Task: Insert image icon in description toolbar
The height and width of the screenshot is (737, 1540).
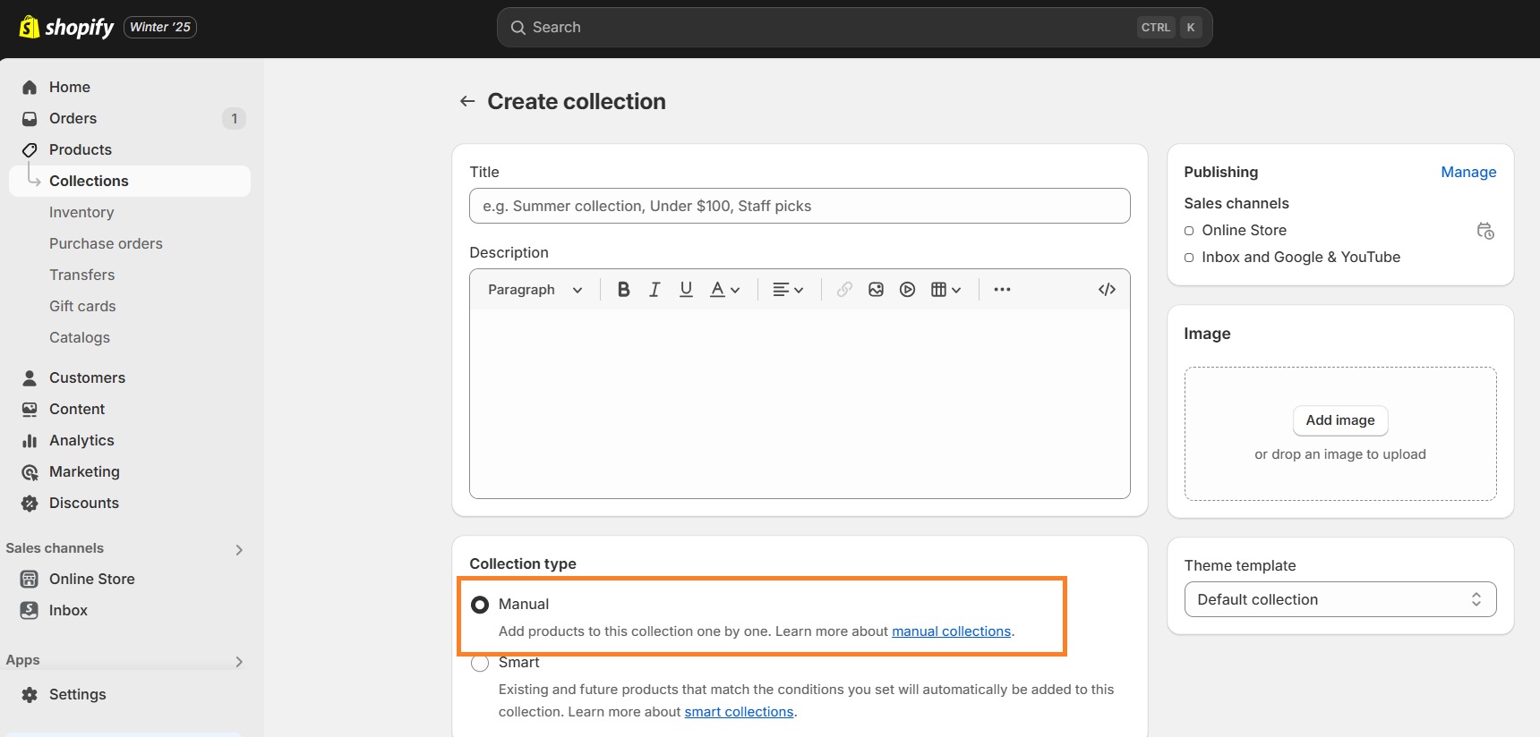Action: click(876, 290)
